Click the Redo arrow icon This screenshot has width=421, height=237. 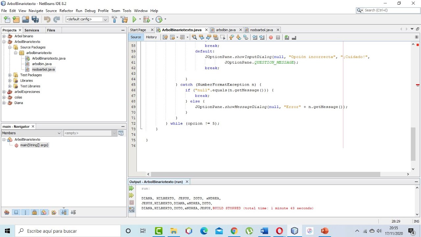57,19
